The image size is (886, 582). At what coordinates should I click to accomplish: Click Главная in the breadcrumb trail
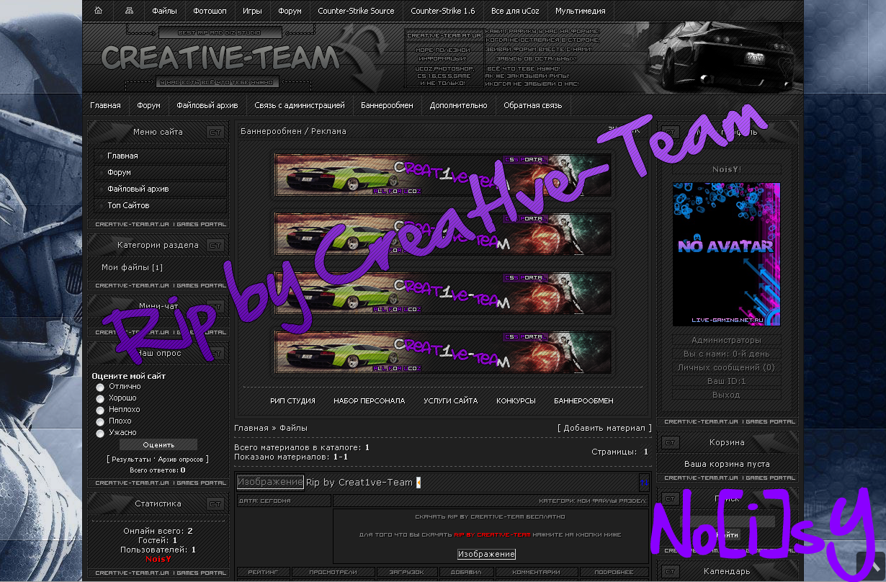click(x=251, y=428)
